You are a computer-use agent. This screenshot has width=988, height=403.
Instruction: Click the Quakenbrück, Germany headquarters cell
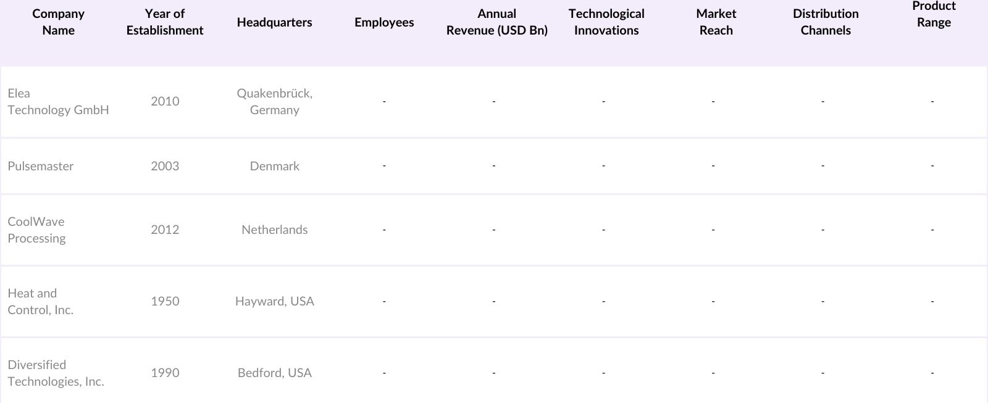[274, 101]
